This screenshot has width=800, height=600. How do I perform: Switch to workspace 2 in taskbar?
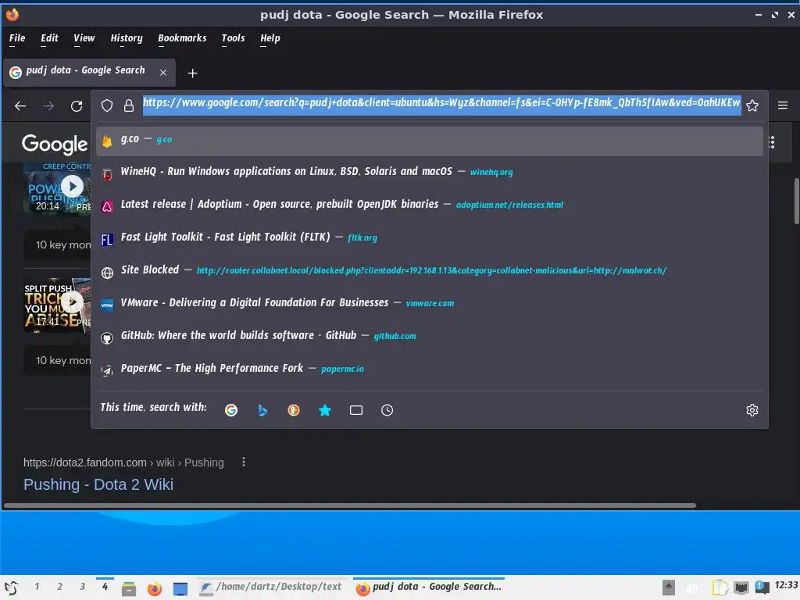point(59,587)
